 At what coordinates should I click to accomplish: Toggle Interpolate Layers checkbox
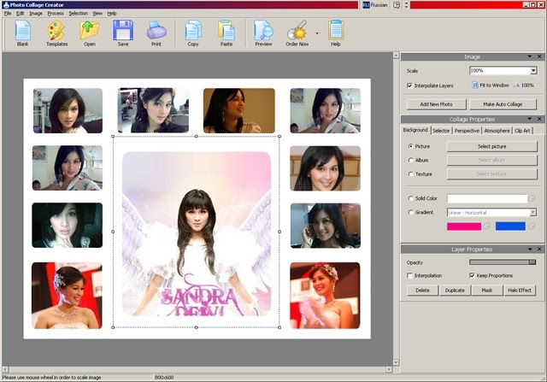click(x=409, y=85)
